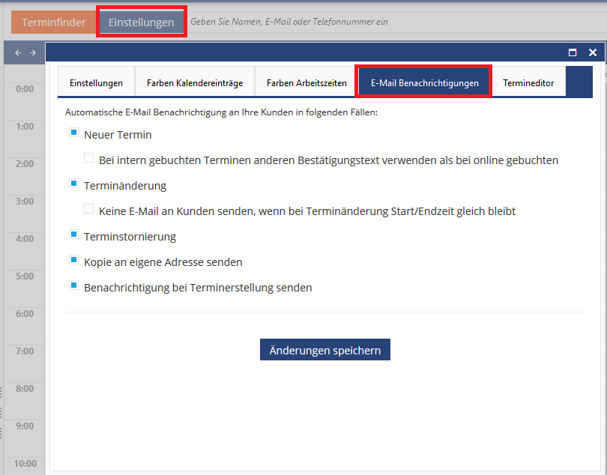Toggle the Terminänderung checkbox

point(73,183)
